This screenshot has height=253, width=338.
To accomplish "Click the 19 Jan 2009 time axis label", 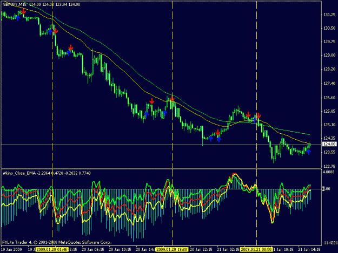I will coord(11,249).
